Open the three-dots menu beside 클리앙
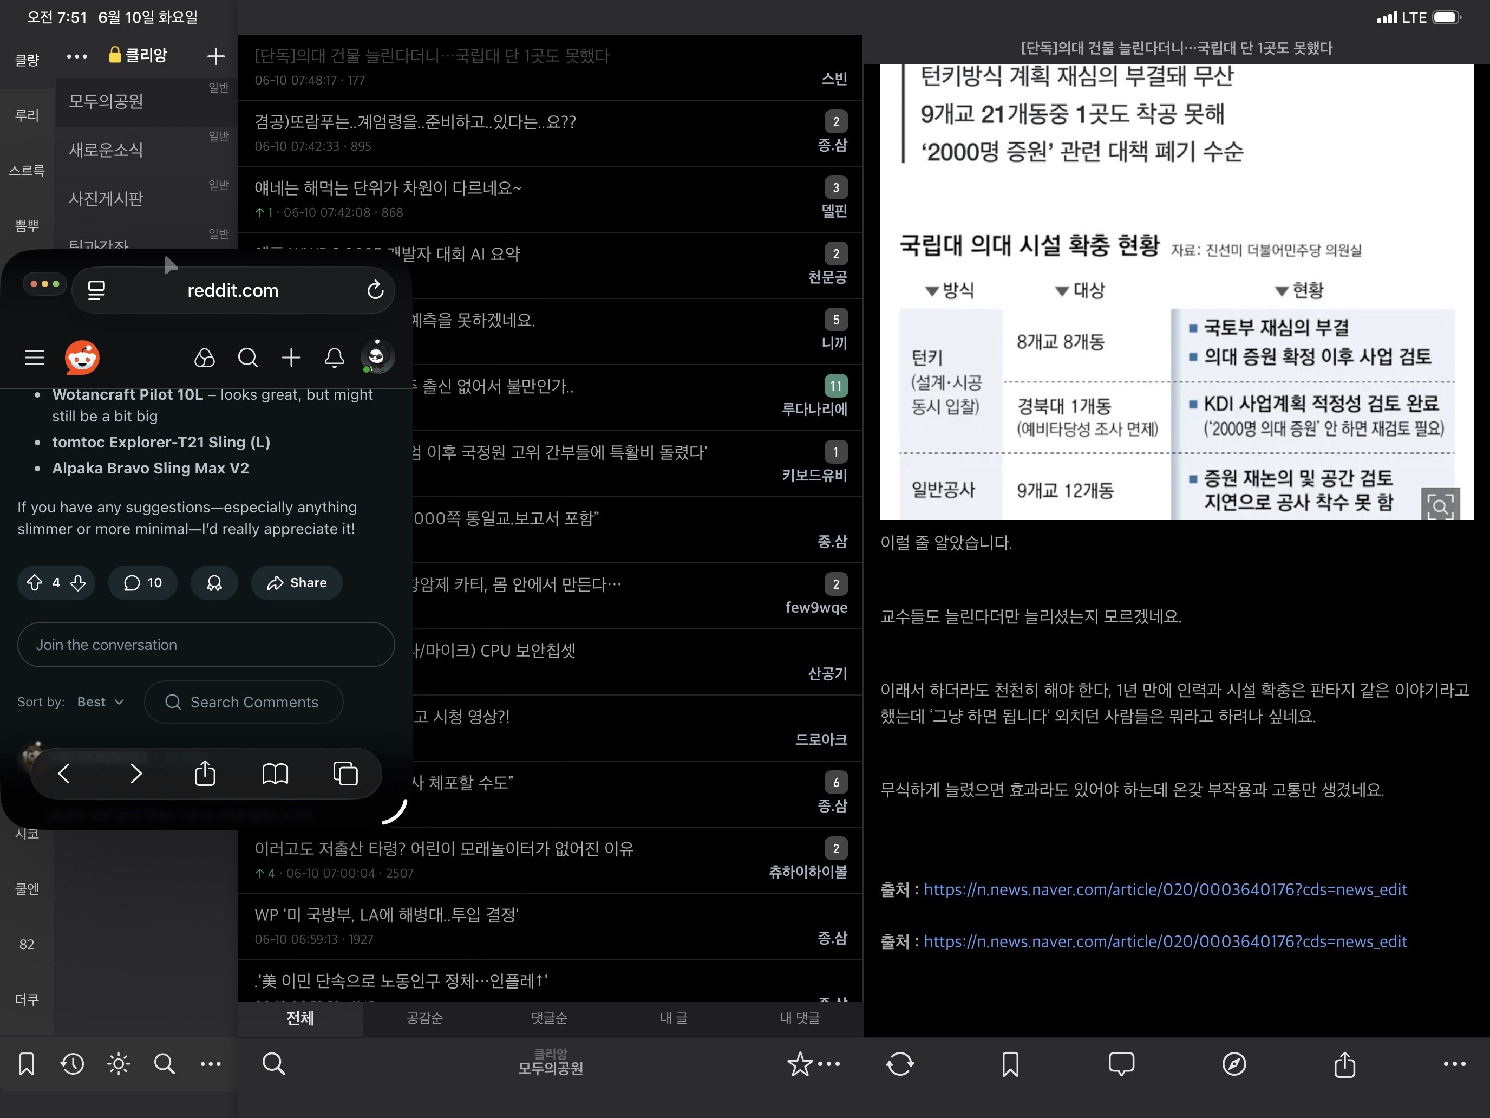The width and height of the screenshot is (1490, 1118). [x=77, y=56]
